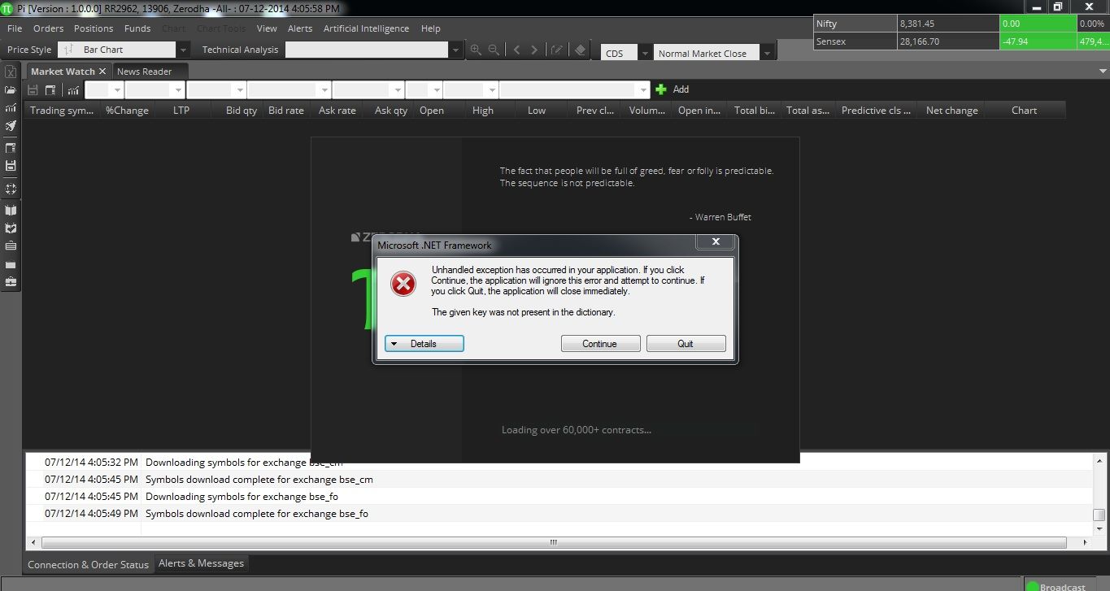1110x591 pixels.
Task: Click the save disk icon in left sidebar
Action: click(x=11, y=166)
